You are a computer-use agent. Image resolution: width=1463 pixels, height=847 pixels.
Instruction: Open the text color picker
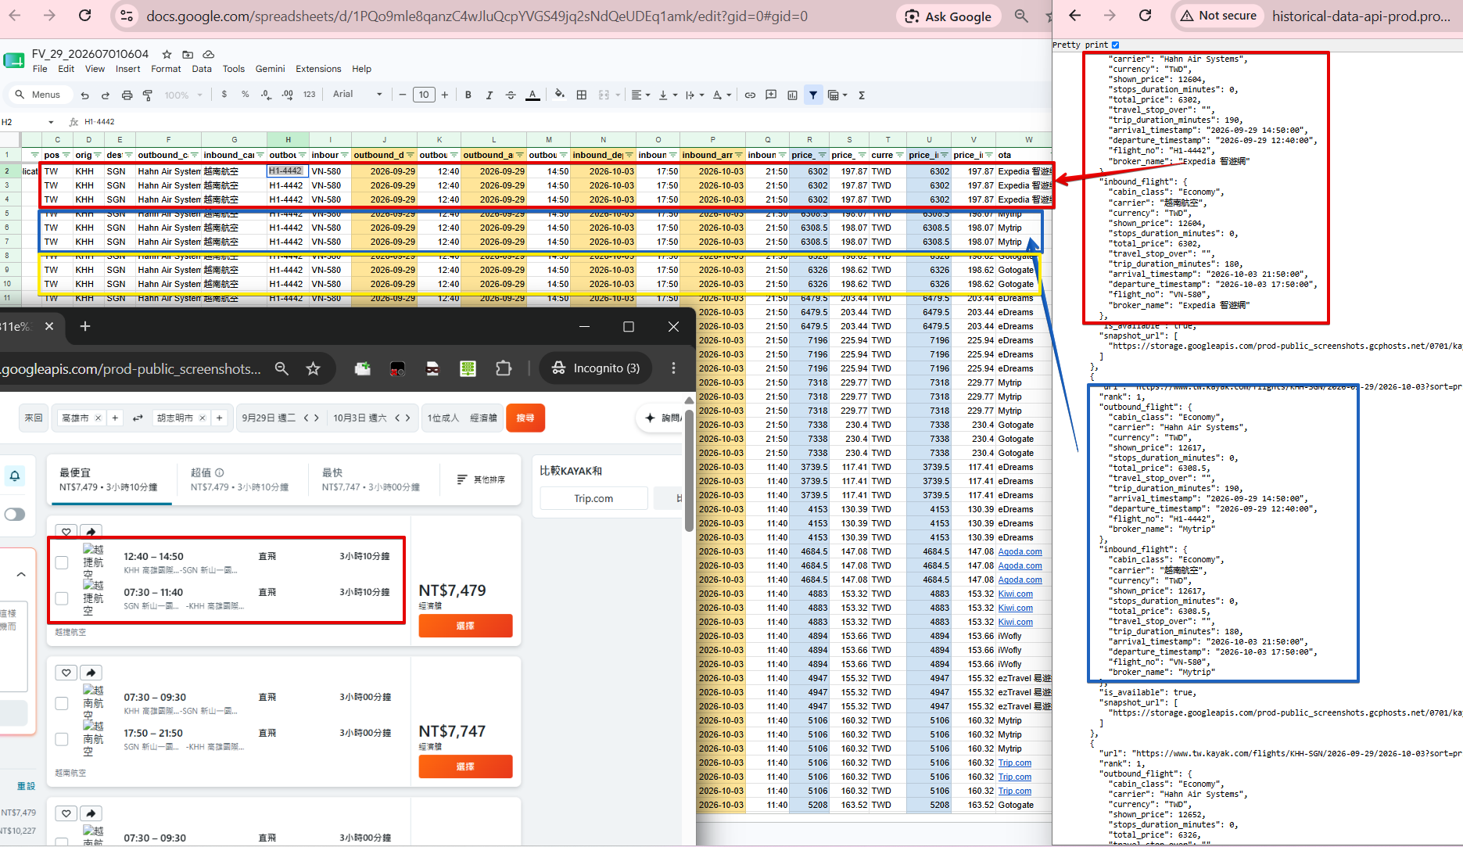tap(532, 95)
